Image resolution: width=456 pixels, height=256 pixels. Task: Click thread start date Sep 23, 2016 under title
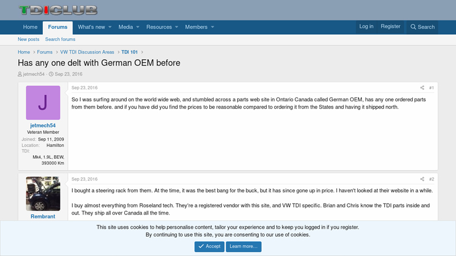(68, 74)
